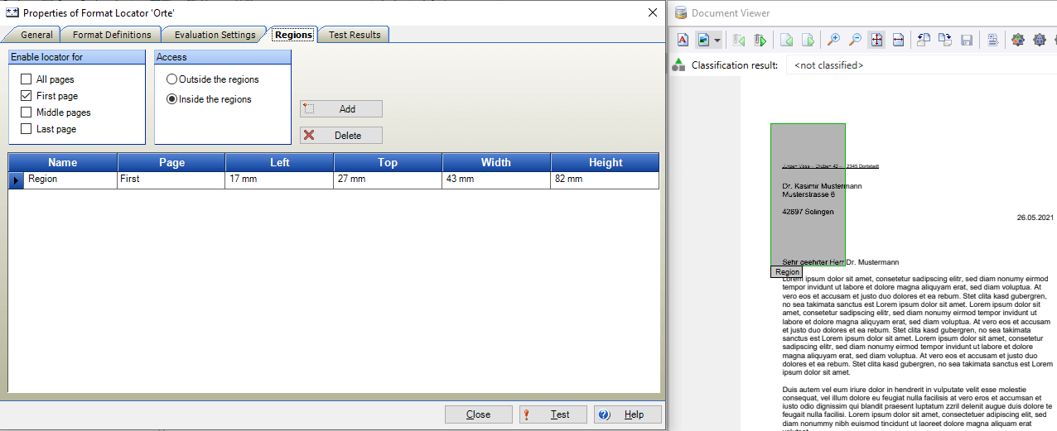The height and width of the screenshot is (431, 1057).
Task: Click the zoom out magnifier icon
Action: tap(855, 40)
